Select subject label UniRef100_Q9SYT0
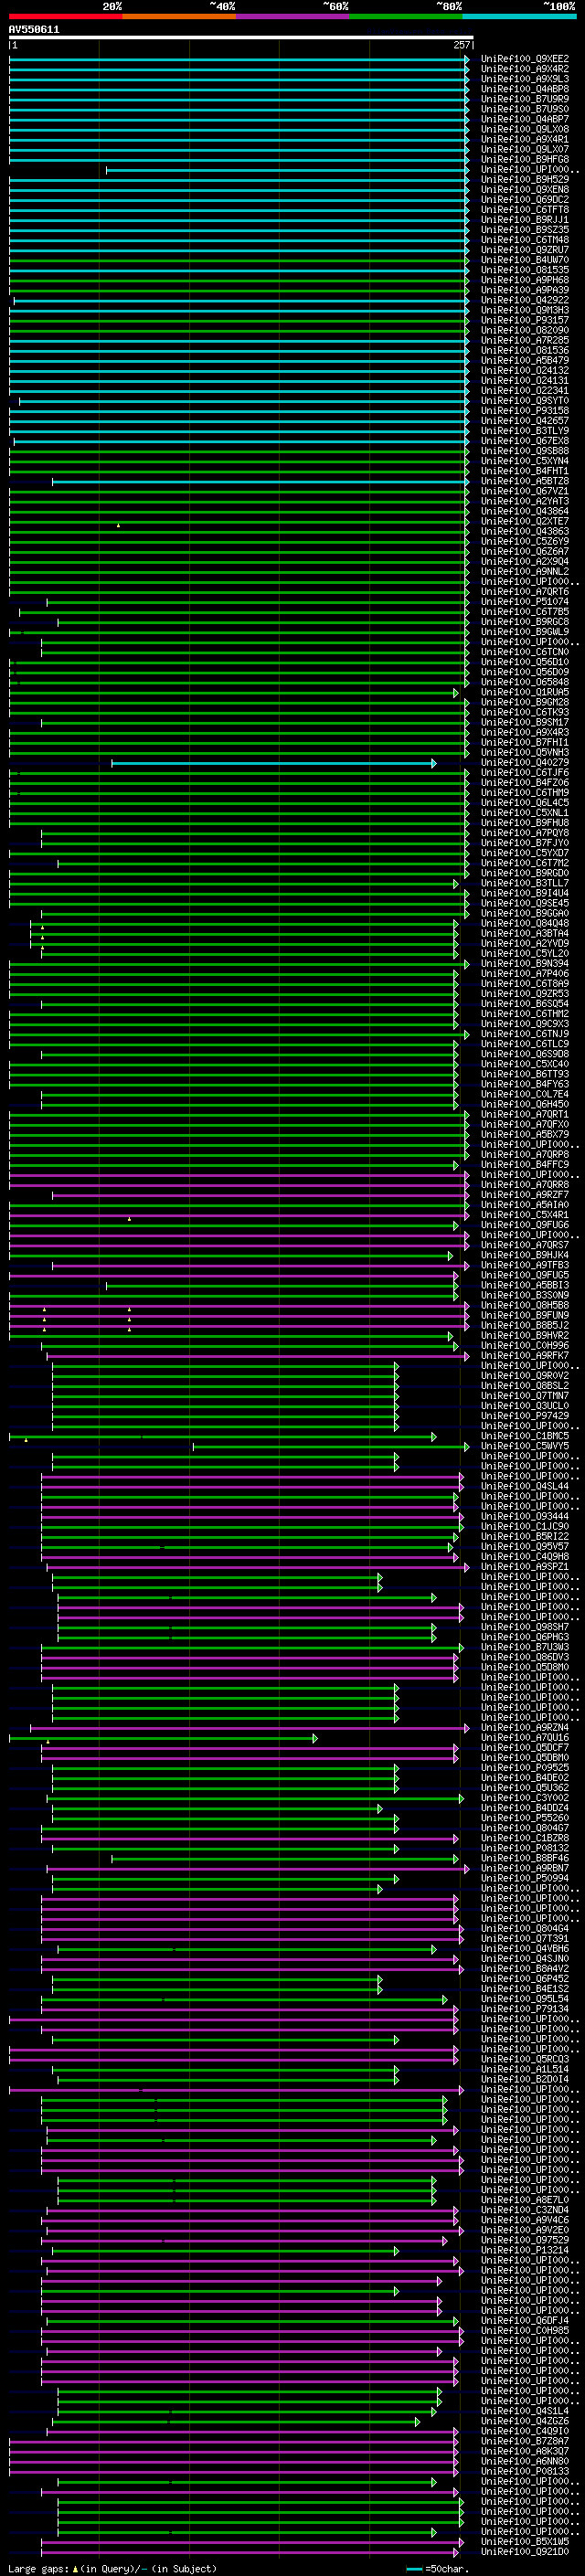 point(525,401)
